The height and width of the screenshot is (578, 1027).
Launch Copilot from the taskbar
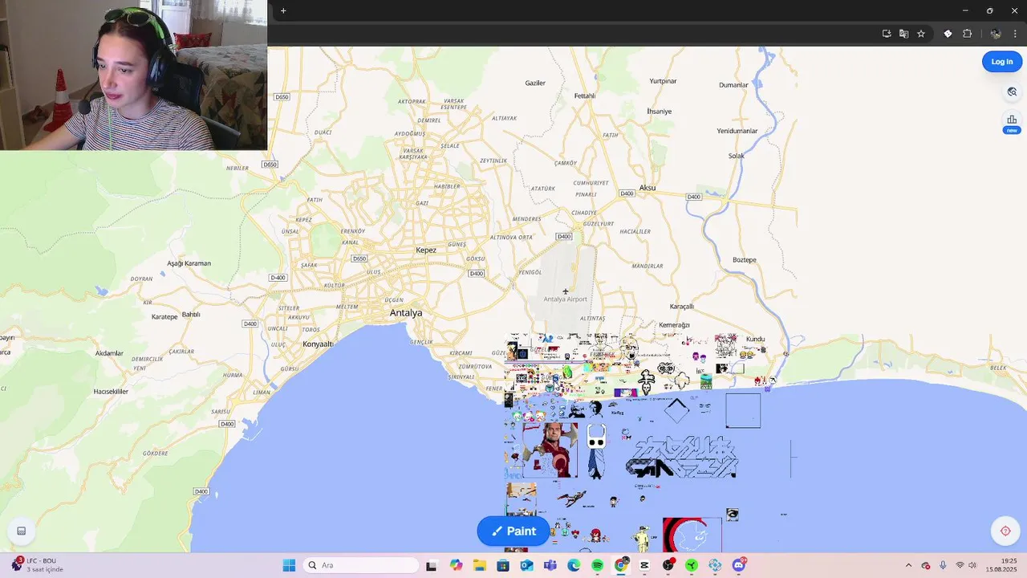[456, 565]
